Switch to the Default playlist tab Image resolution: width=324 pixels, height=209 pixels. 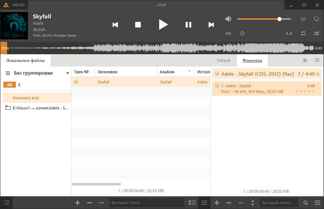pos(224,60)
